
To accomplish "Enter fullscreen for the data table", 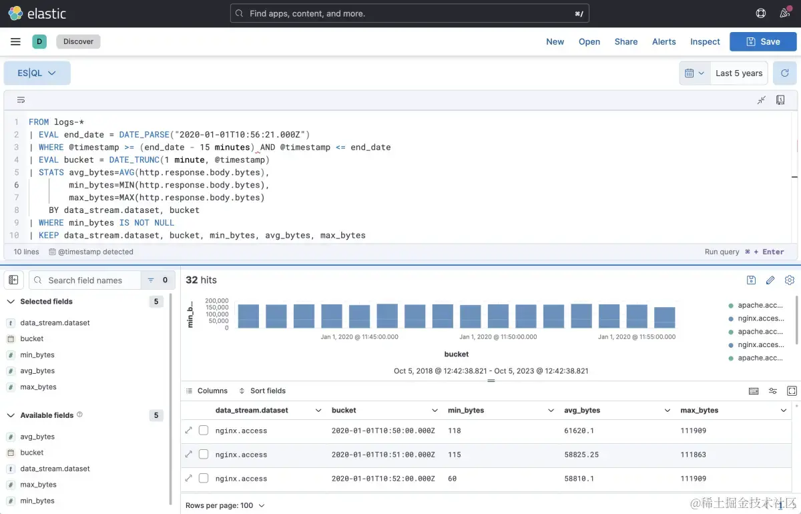I will click(x=792, y=391).
